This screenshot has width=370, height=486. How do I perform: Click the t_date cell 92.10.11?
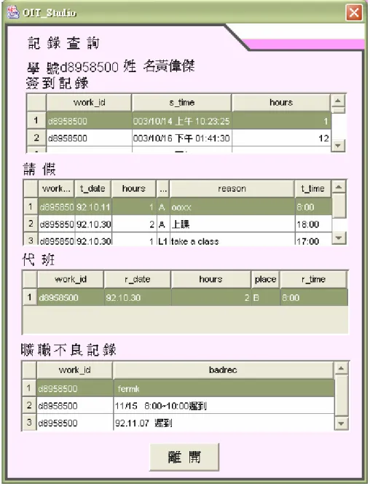coord(93,207)
